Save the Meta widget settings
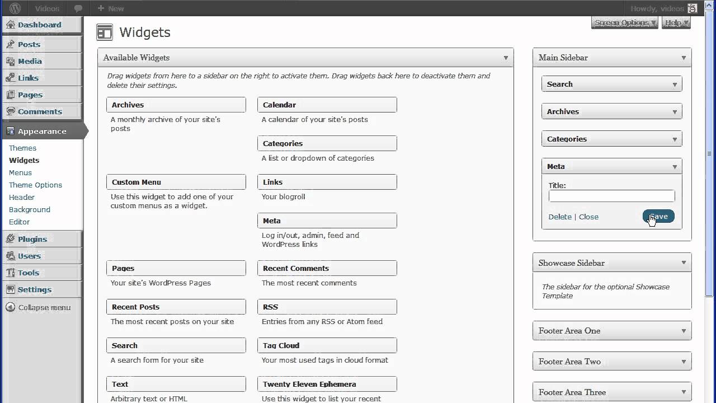The image size is (716, 403). (658, 217)
